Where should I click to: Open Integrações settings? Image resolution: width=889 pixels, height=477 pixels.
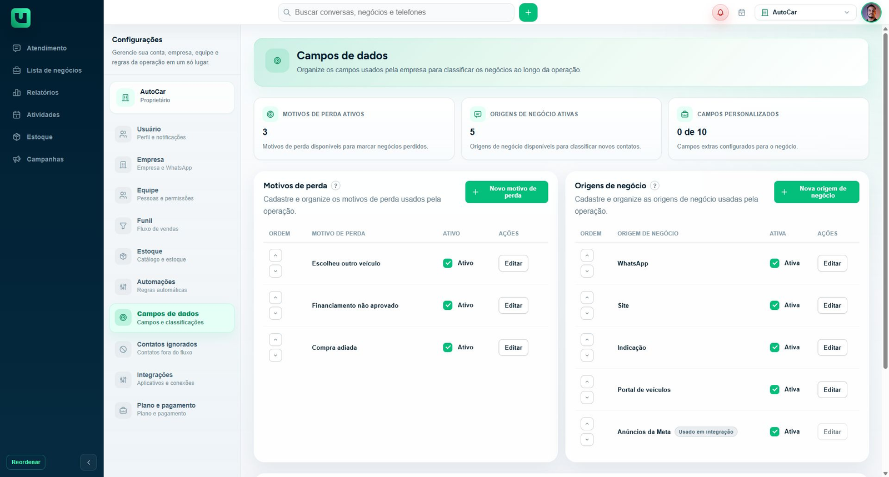click(x=172, y=379)
